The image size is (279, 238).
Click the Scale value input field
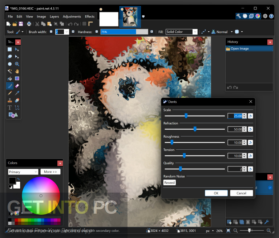(235, 116)
